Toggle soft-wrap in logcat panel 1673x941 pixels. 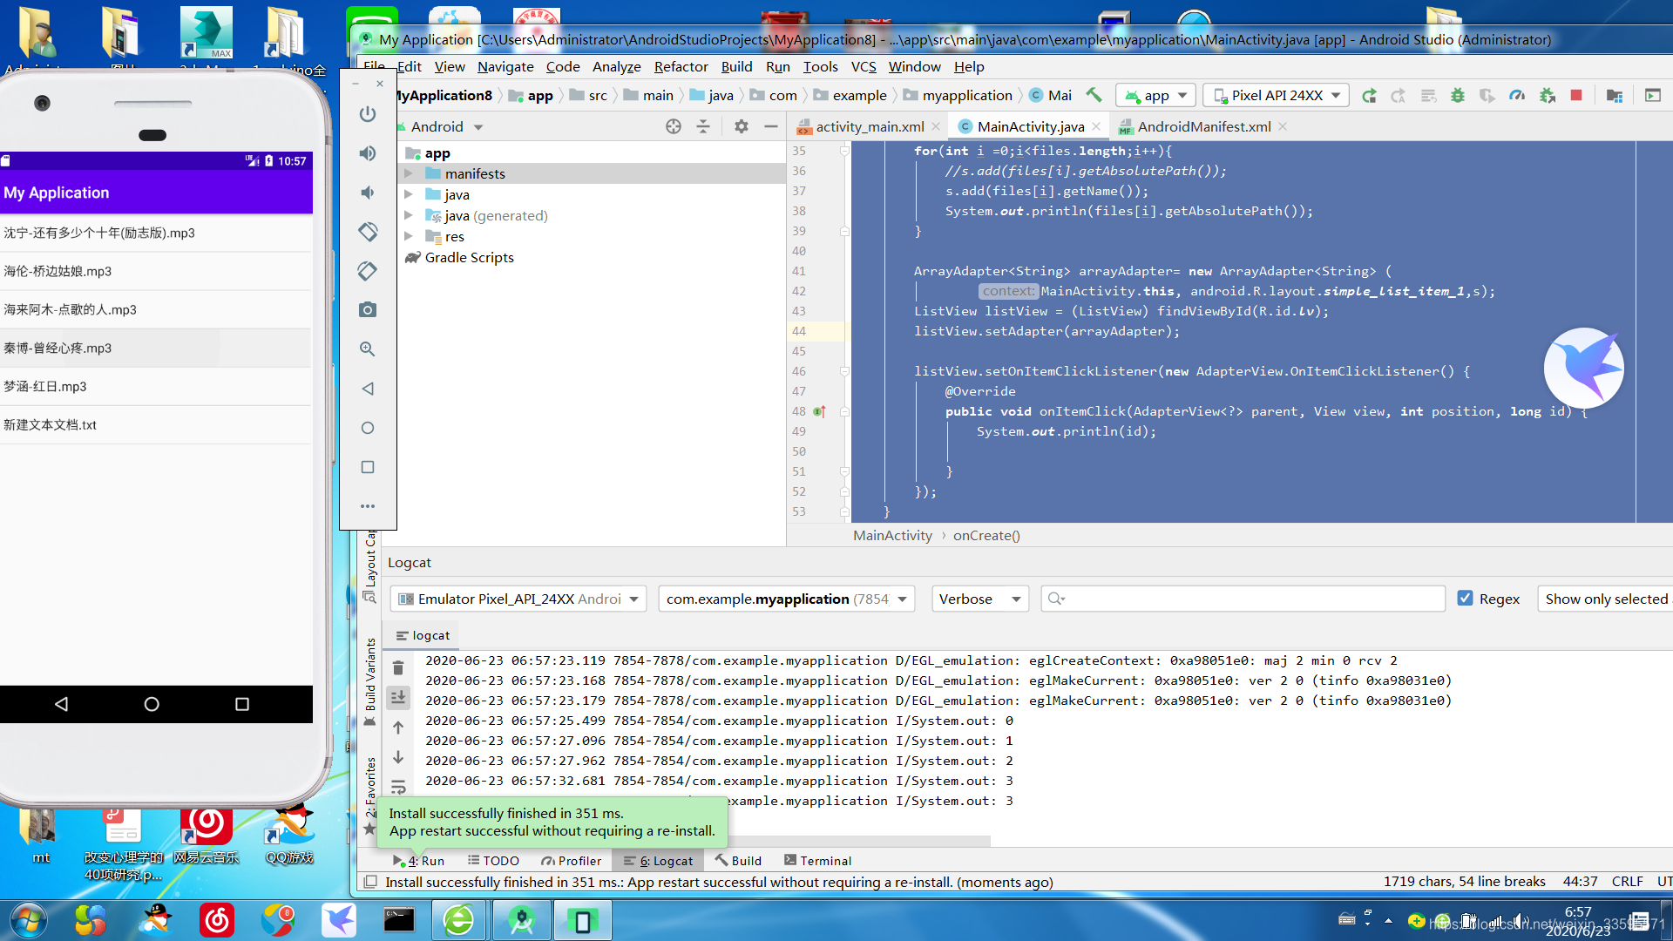(398, 787)
